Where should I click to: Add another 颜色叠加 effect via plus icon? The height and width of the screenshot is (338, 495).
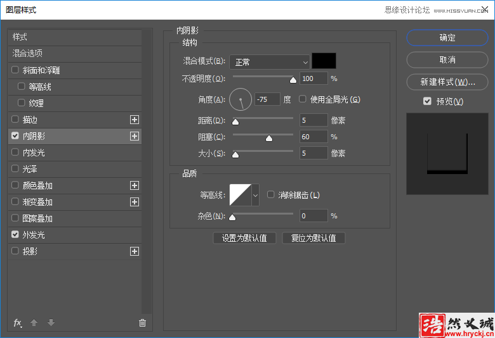coord(135,185)
